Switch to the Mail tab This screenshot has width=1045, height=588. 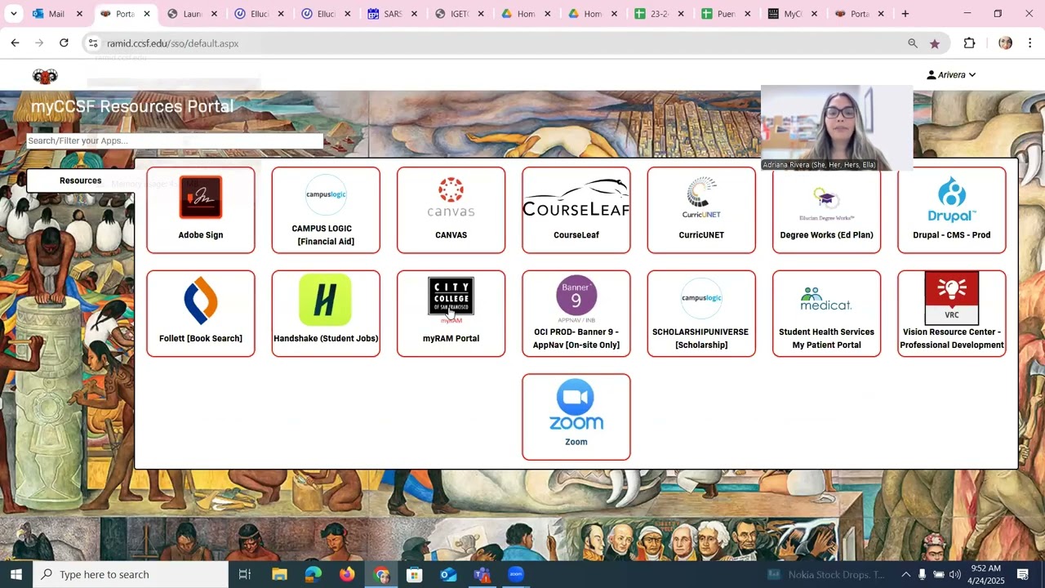pos(56,14)
